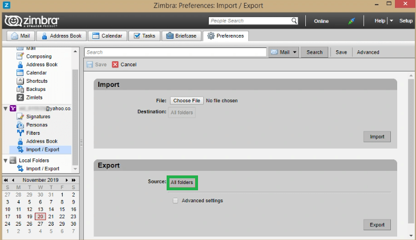Focus the main Search input field
This screenshot has width=416, height=240.
coord(175,53)
